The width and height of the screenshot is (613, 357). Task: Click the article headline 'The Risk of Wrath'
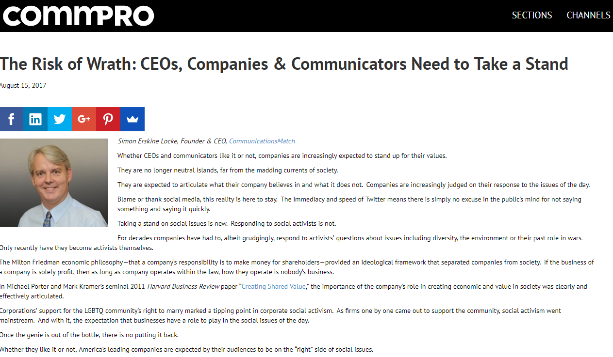pyautogui.click(x=284, y=64)
